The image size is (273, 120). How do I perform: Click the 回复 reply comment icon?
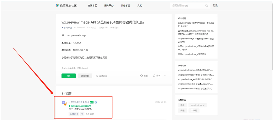[x=87, y=114]
